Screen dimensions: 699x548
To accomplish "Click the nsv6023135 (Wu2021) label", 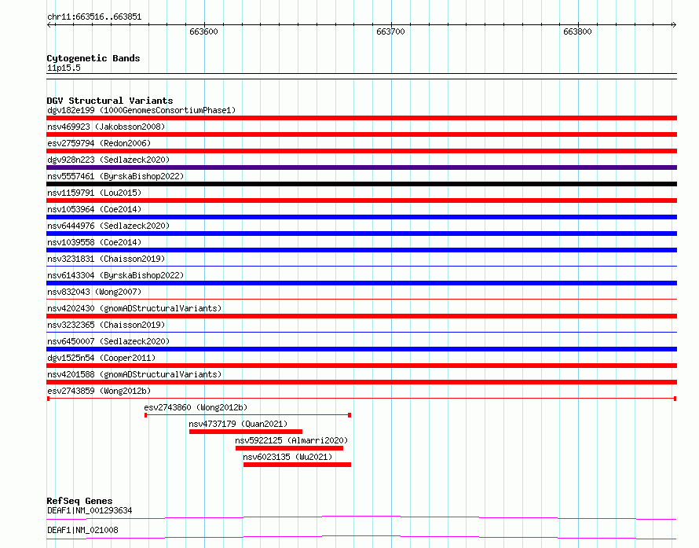I will tap(287, 457).
